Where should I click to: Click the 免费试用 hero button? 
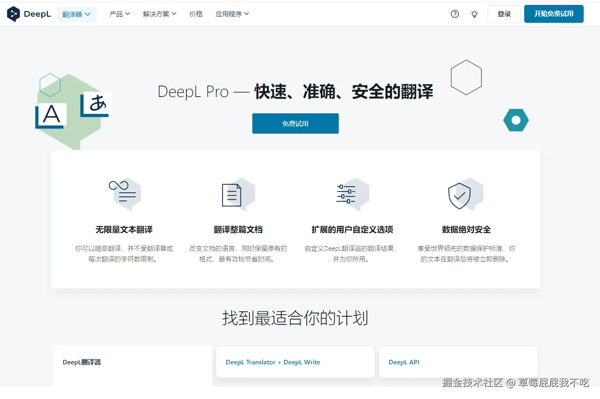(296, 123)
